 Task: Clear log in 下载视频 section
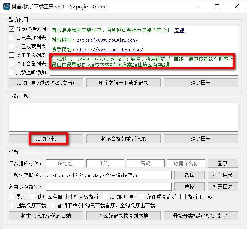(201, 139)
